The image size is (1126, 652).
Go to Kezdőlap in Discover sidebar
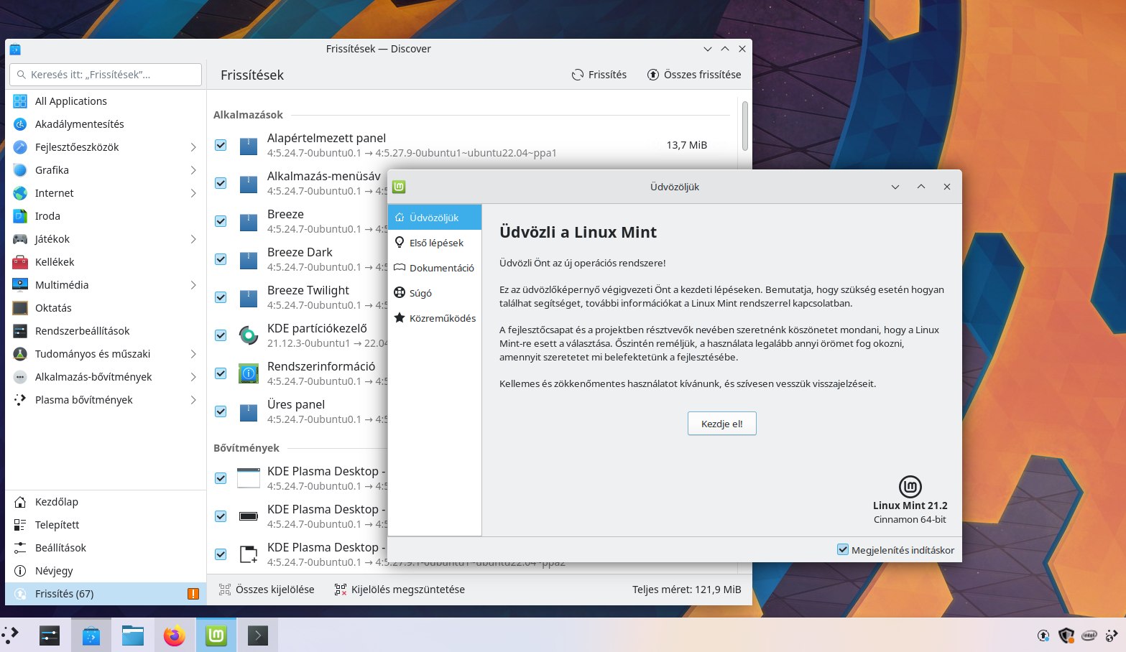click(x=106, y=502)
